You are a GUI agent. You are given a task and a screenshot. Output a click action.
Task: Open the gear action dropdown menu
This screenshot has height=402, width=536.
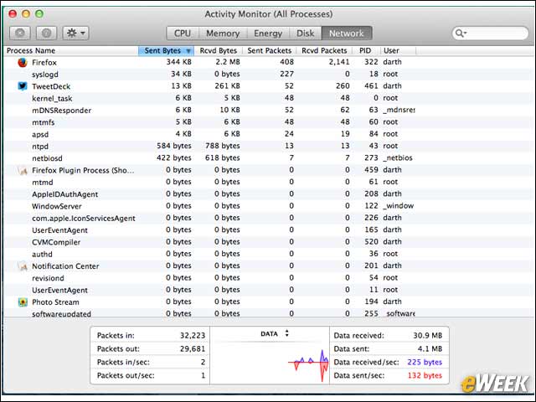pyautogui.click(x=76, y=33)
